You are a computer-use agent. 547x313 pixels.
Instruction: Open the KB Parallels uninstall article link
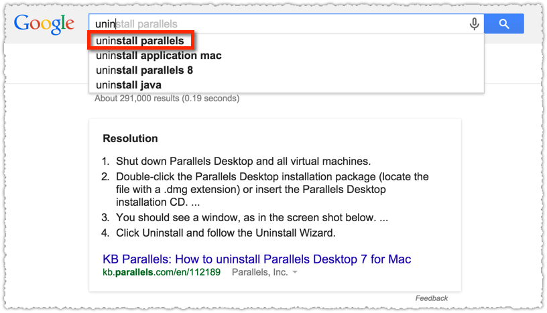click(257, 259)
